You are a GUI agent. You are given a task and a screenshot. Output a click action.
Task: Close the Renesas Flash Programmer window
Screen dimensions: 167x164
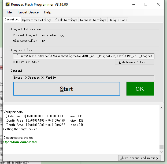tap(158, 4)
